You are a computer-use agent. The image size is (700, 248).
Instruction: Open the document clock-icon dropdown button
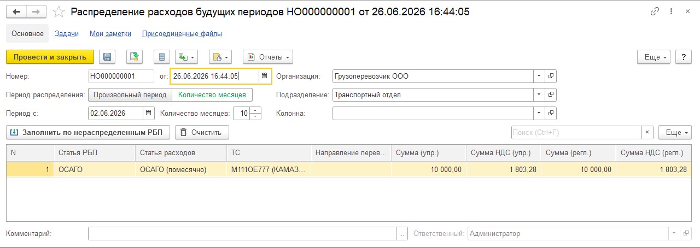(x=220, y=57)
